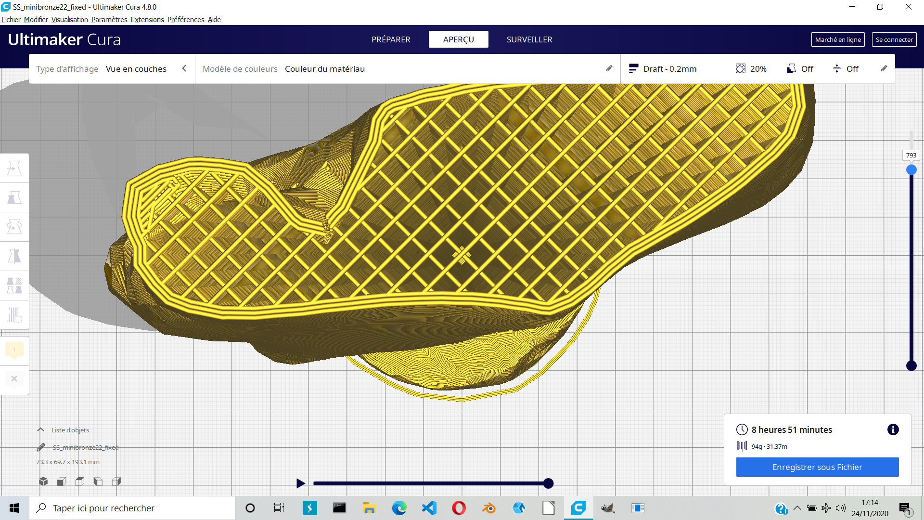Open Task View on the taskbar
Screen dimensions: 924x520
pyautogui.click(x=279, y=508)
